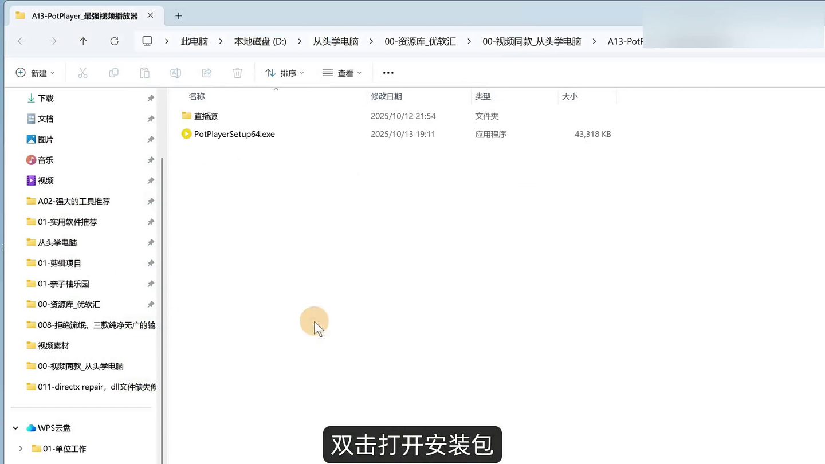Open the three-dots more options menu
This screenshot has height=464, width=825.
tap(388, 73)
